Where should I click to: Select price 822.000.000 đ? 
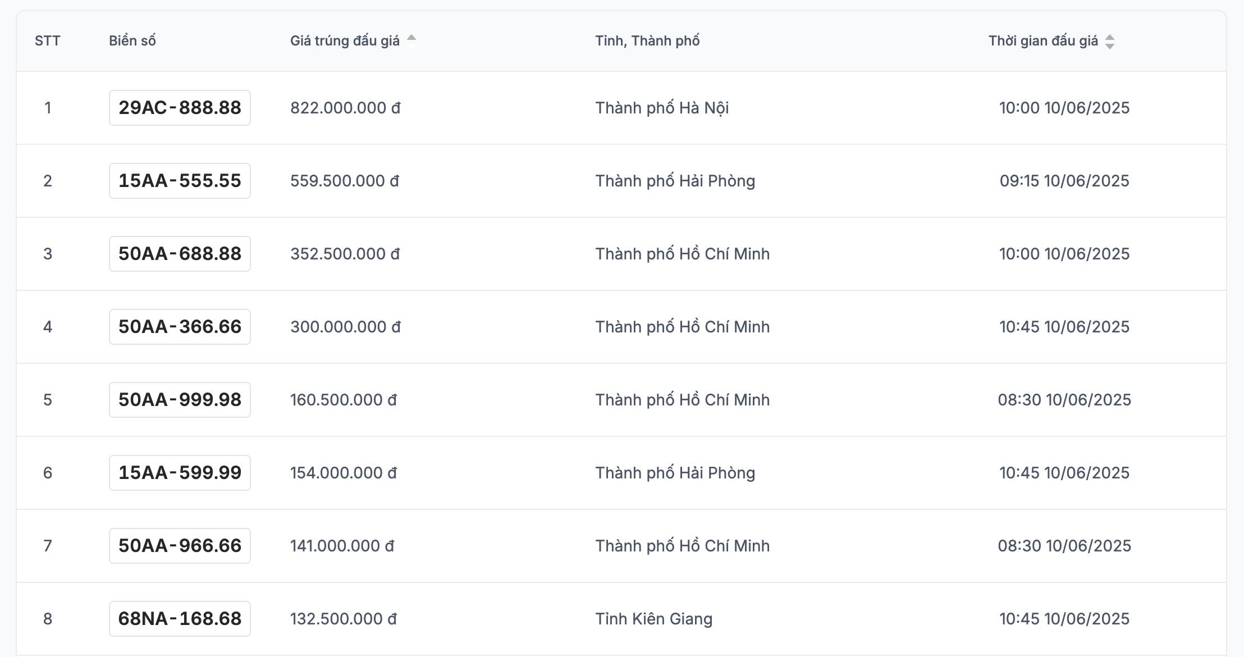[x=345, y=108]
